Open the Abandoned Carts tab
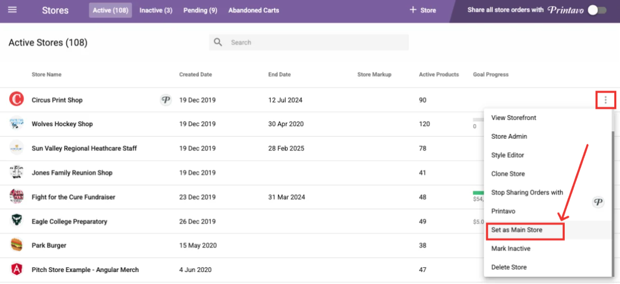The width and height of the screenshot is (620, 284). pyautogui.click(x=254, y=10)
